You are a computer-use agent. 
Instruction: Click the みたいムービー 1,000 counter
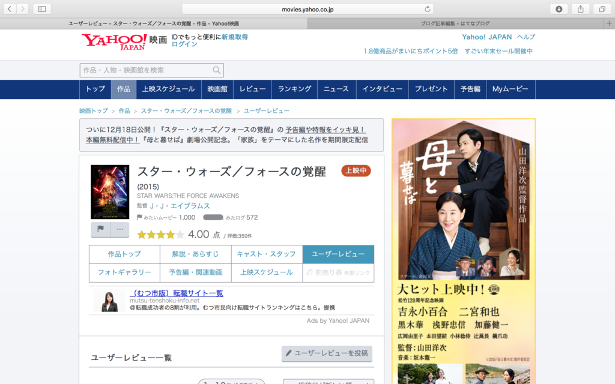pyautogui.click(x=166, y=217)
